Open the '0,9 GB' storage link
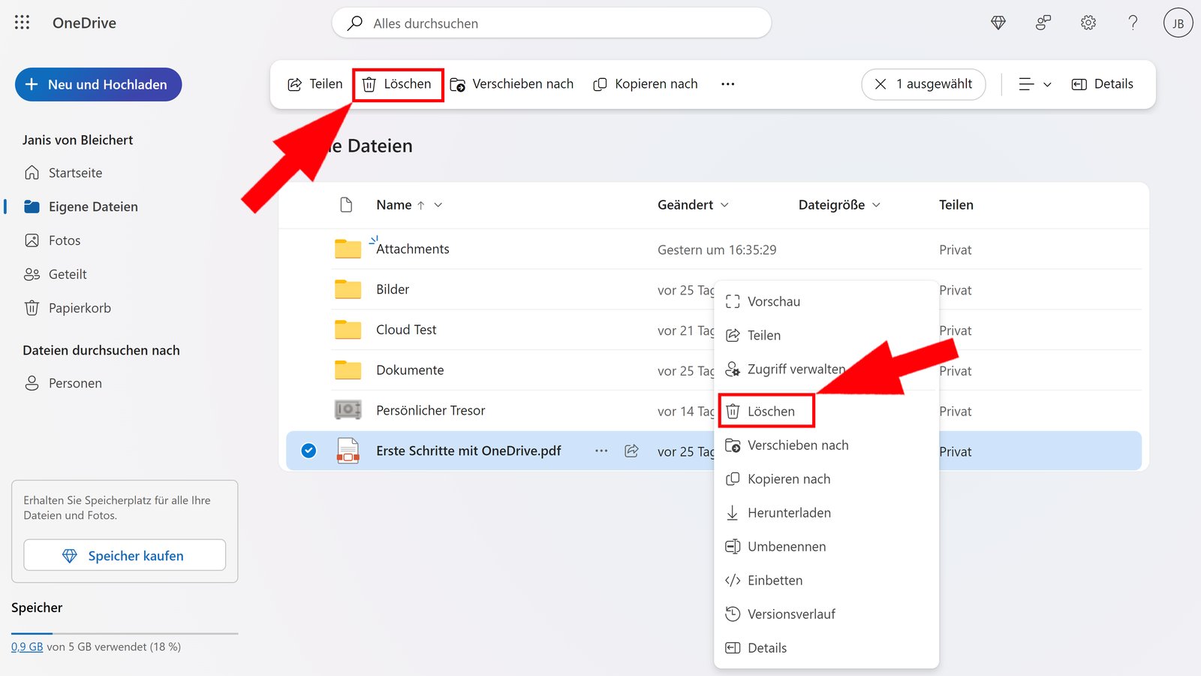Image resolution: width=1201 pixels, height=676 pixels. tap(27, 646)
